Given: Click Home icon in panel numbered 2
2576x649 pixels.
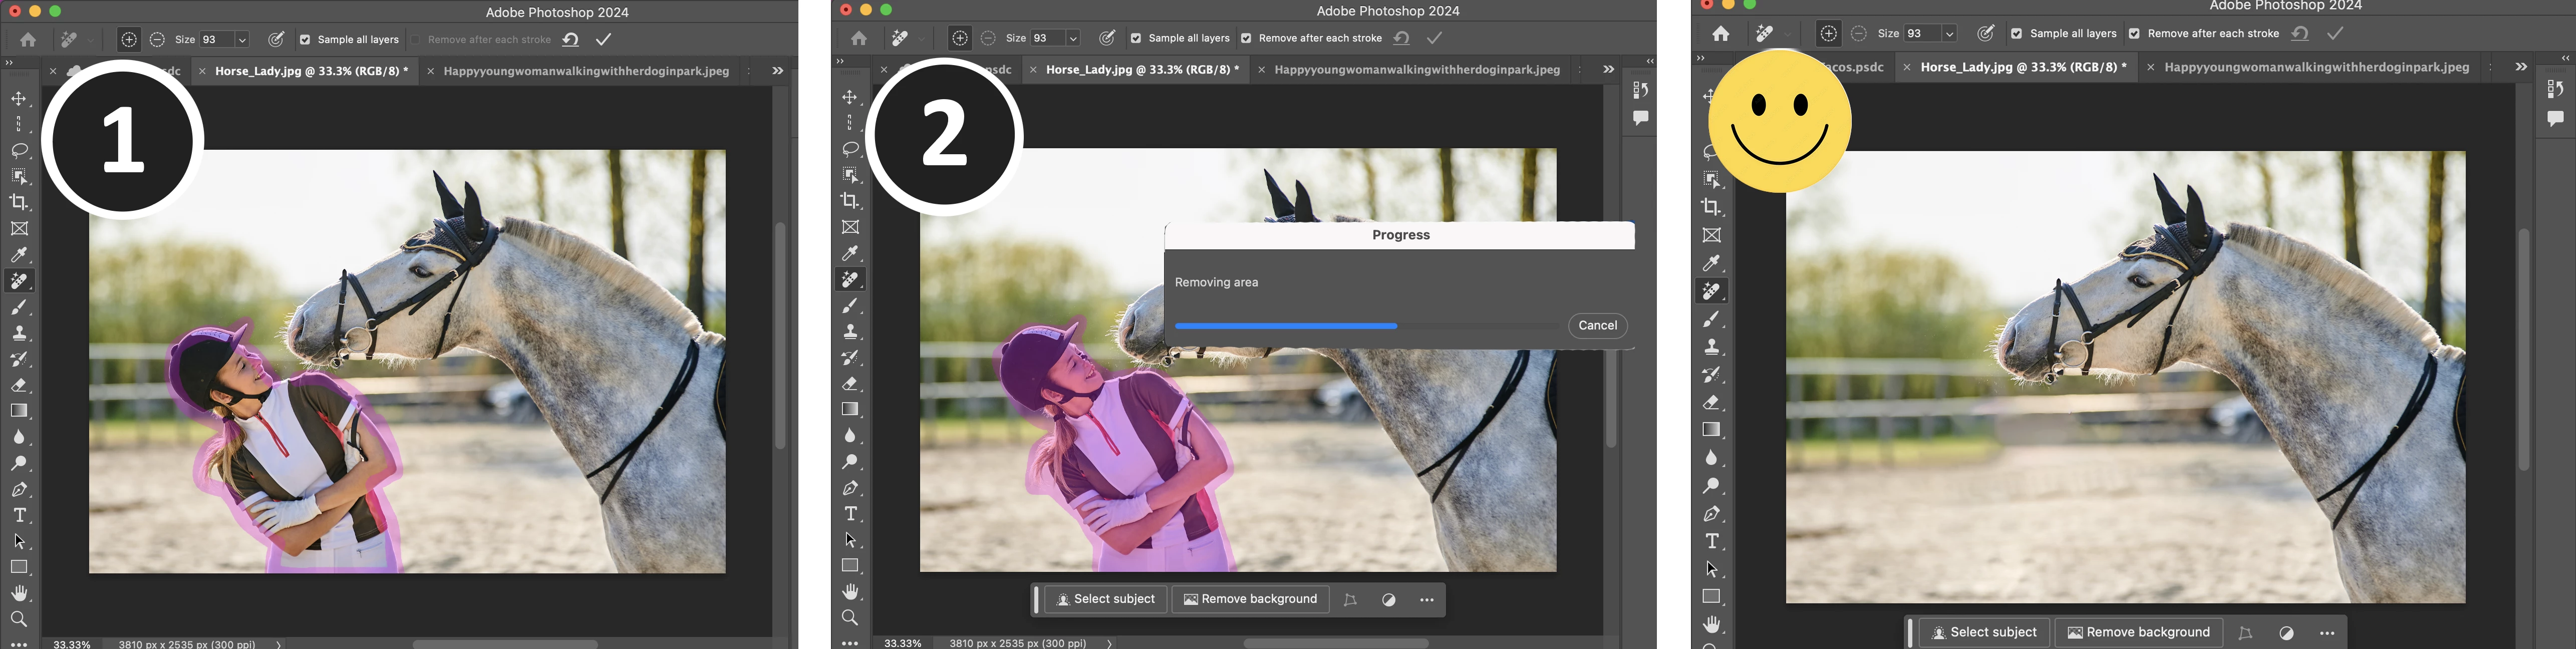Looking at the screenshot, I should 858,38.
